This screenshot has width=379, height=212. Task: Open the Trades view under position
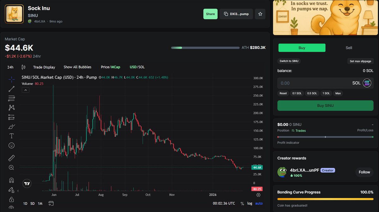pos(299,131)
